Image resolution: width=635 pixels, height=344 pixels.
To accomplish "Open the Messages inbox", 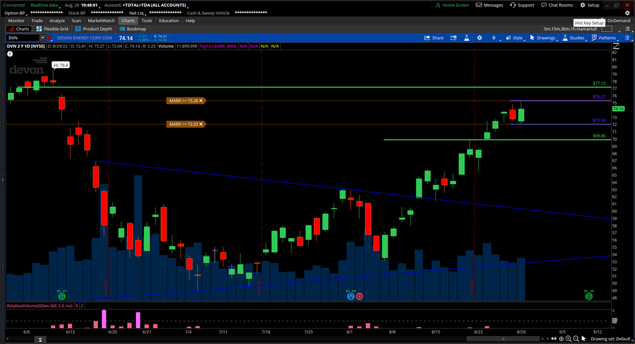I will coord(489,5).
